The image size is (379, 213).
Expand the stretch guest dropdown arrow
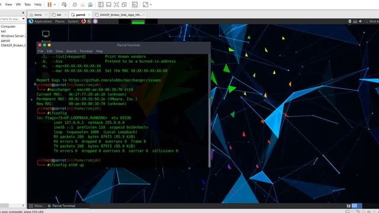151,5
